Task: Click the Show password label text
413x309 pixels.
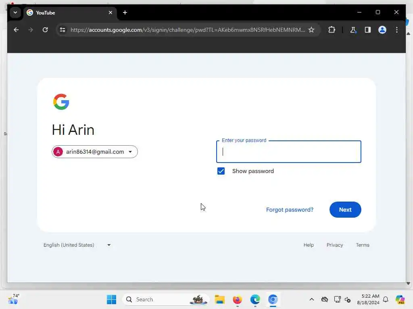Action: coord(253,171)
